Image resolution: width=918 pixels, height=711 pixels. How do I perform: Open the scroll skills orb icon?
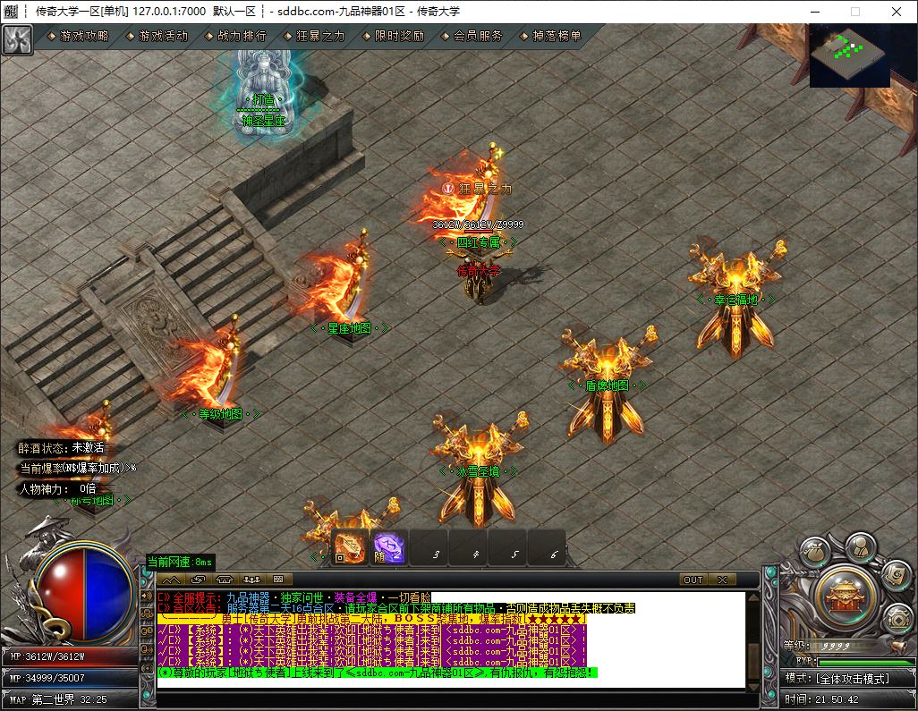tap(896, 575)
